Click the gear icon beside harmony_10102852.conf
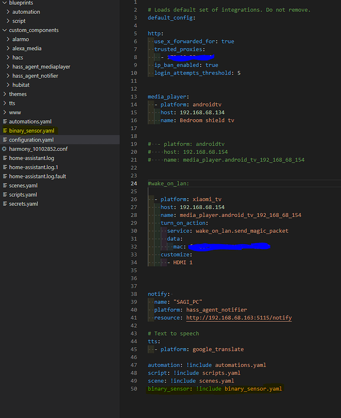 coord(4,149)
